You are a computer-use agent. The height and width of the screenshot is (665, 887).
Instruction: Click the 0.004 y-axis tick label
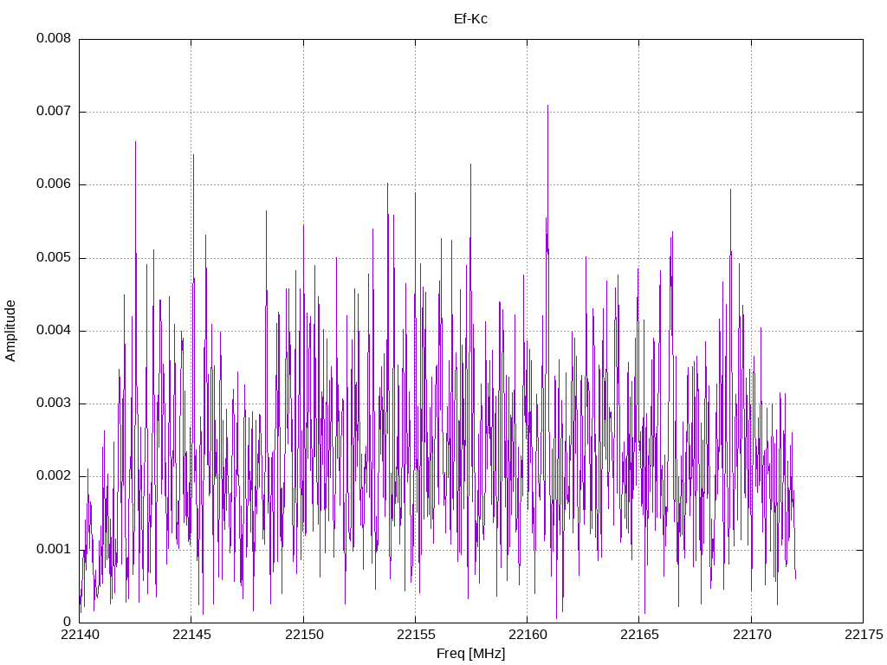(x=54, y=330)
